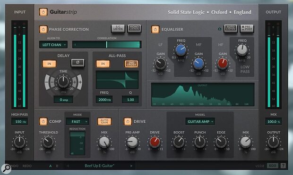Toggle compressor Auto Gain button
This screenshot has height=175, width=293.
click(104, 121)
